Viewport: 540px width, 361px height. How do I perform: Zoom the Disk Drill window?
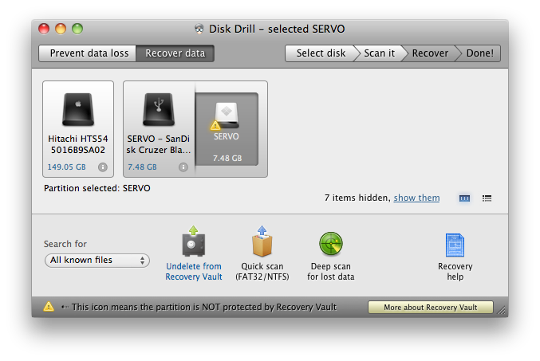click(77, 29)
